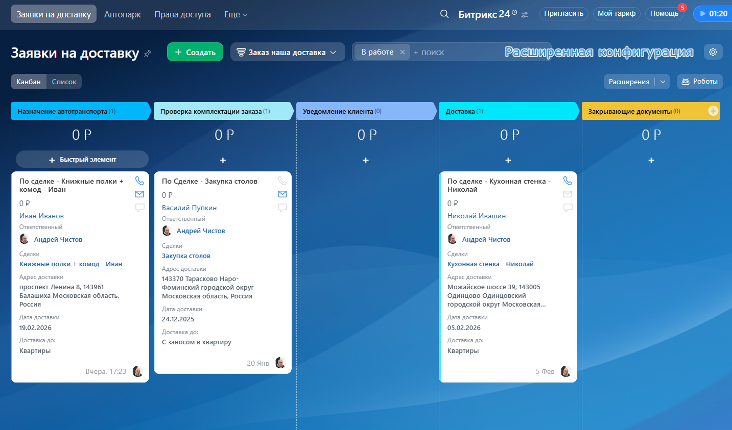The image size is (732, 430).
Task: Open the Роботы button
Action: coord(700,82)
